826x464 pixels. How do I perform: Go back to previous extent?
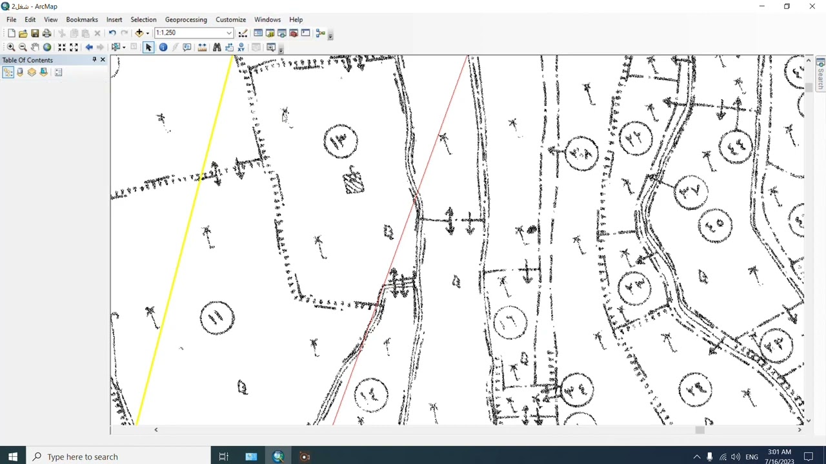coord(89,47)
